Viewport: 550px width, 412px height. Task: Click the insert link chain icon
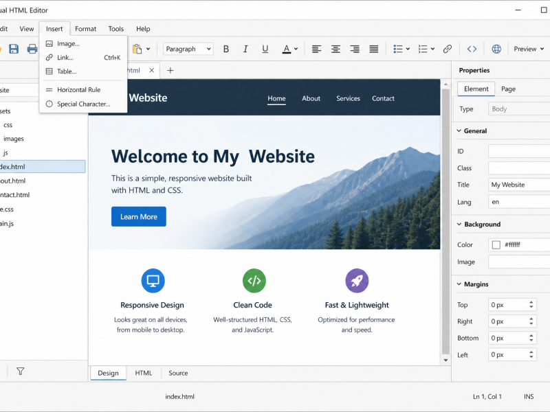coord(448,49)
